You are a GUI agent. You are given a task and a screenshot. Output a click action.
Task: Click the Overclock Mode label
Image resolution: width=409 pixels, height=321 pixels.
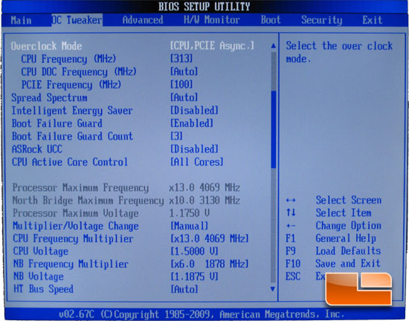tap(46, 46)
